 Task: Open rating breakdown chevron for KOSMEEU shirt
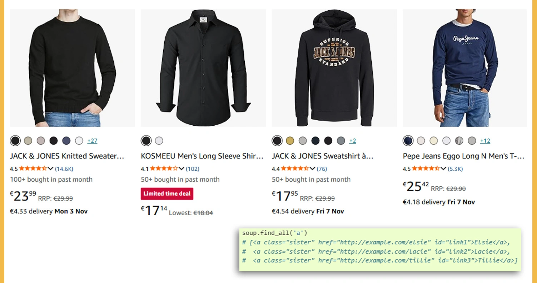pos(182,169)
